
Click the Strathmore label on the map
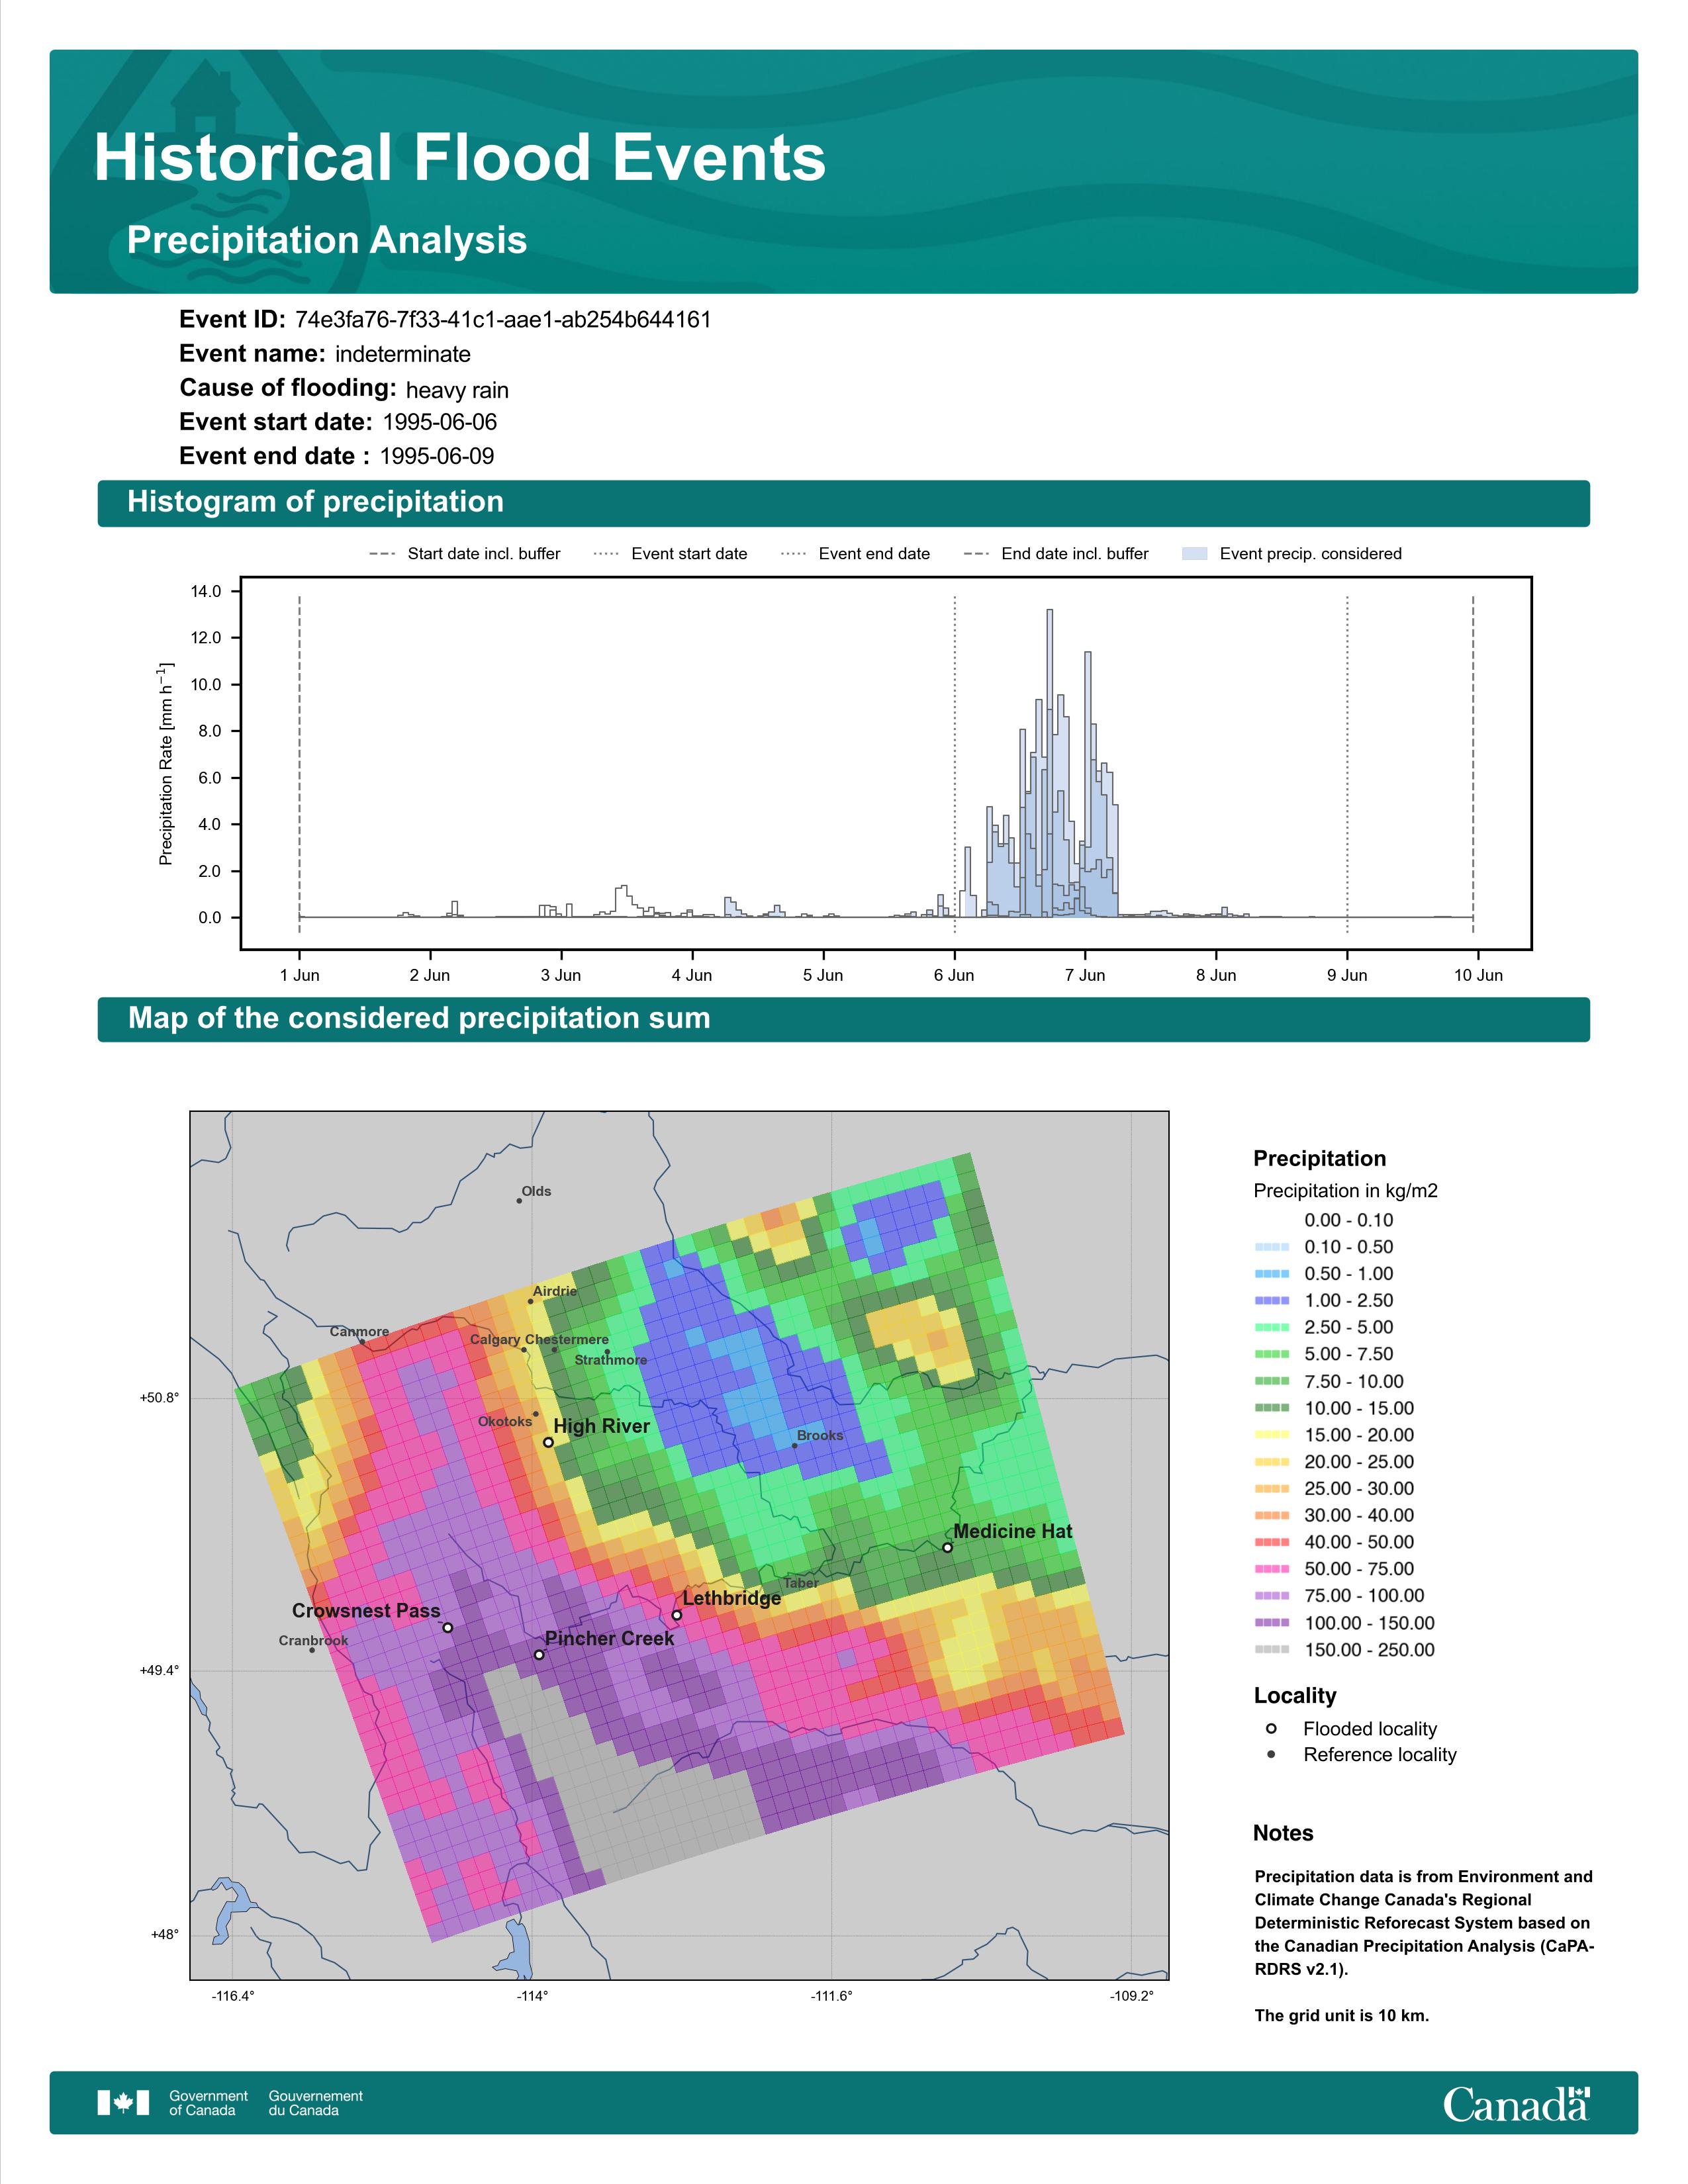click(x=611, y=1360)
